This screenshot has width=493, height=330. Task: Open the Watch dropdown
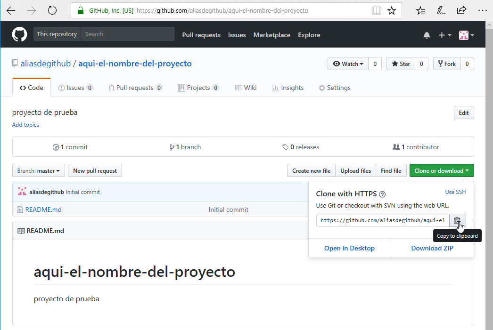click(x=348, y=64)
